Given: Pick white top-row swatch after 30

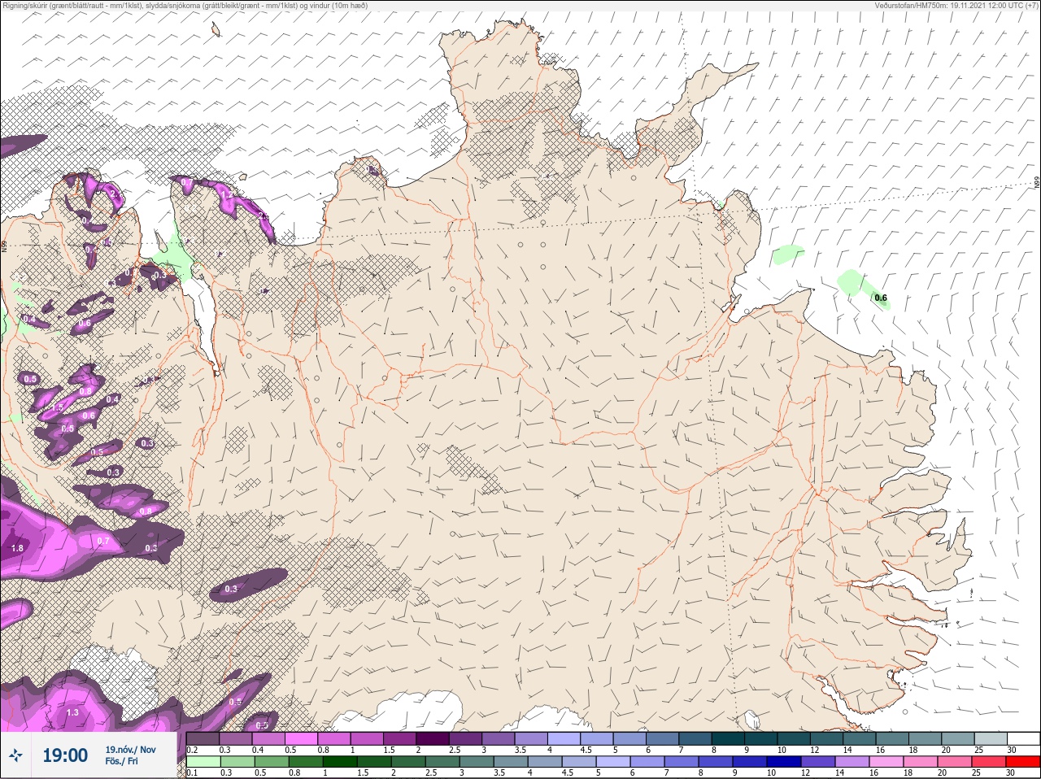Looking at the screenshot, I should tap(1024, 738).
